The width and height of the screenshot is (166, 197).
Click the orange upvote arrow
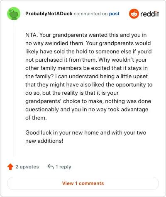[10, 167]
